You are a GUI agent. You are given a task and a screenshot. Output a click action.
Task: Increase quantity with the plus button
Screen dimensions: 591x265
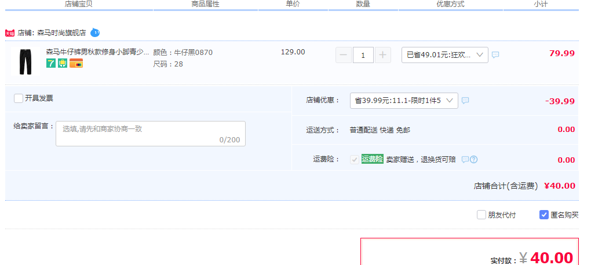[x=382, y=55]
